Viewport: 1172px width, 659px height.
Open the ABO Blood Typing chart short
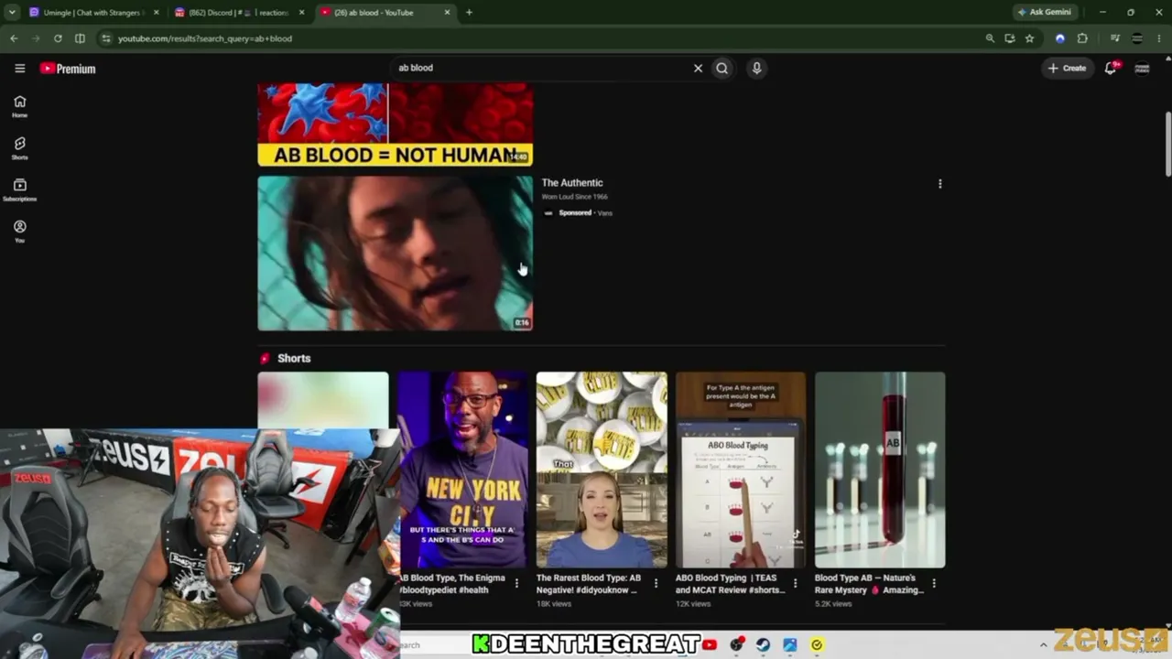coord(741,470)
